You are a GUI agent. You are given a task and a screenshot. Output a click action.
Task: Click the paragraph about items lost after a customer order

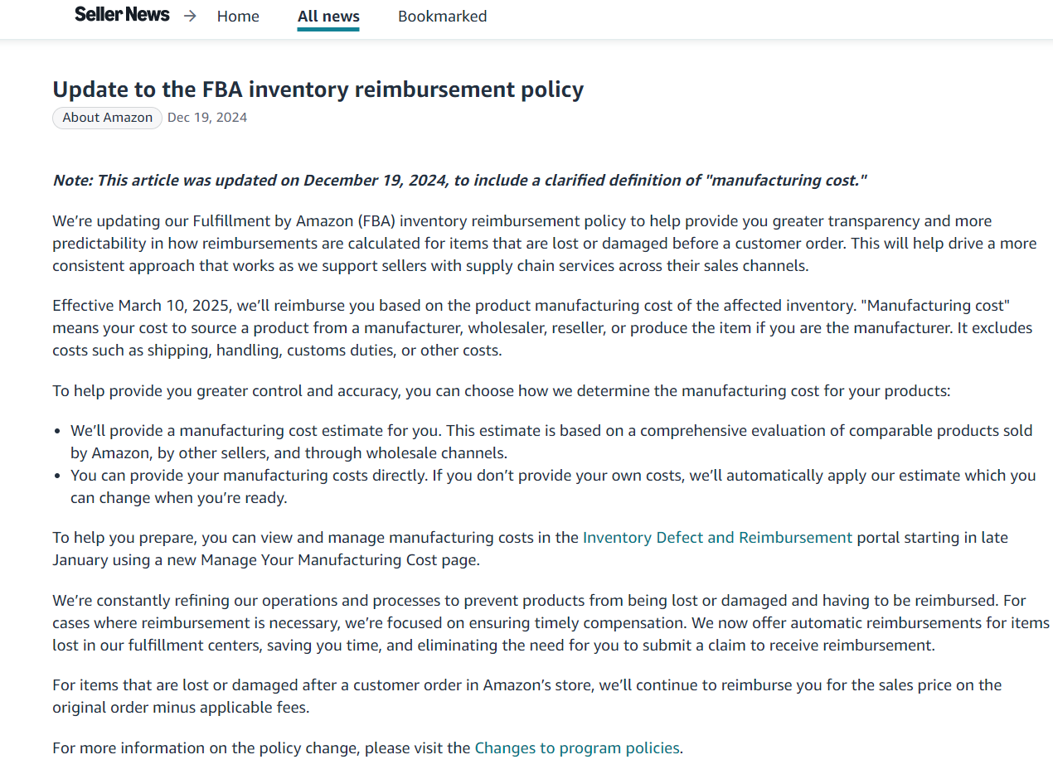[x=527, y=696]
